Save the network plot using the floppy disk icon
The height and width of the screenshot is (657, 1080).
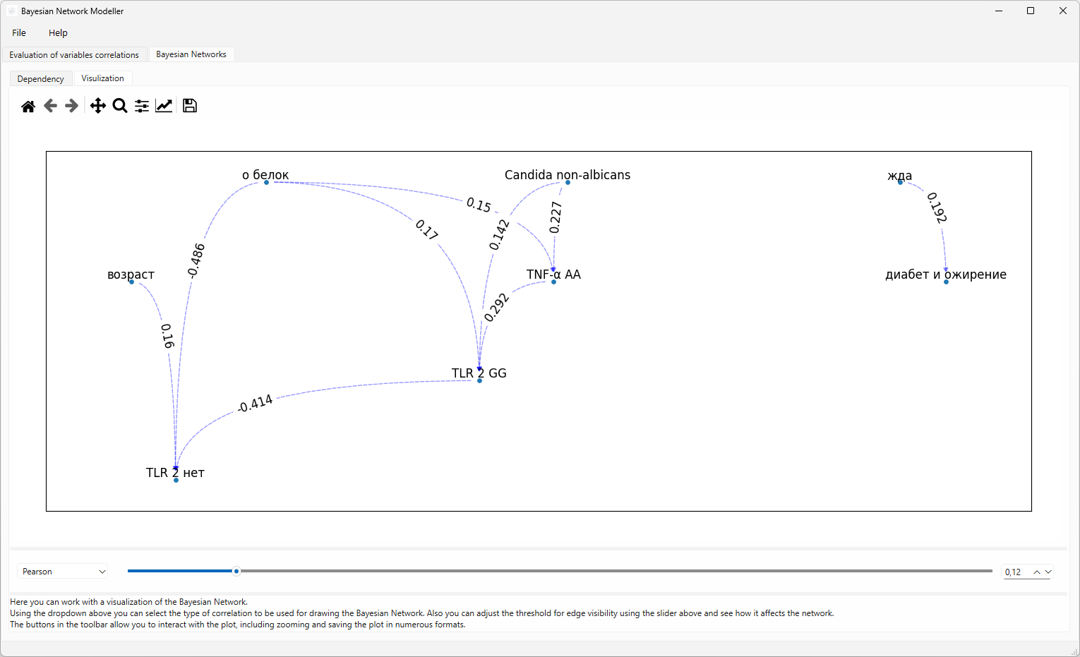click(x=189, y=105)
